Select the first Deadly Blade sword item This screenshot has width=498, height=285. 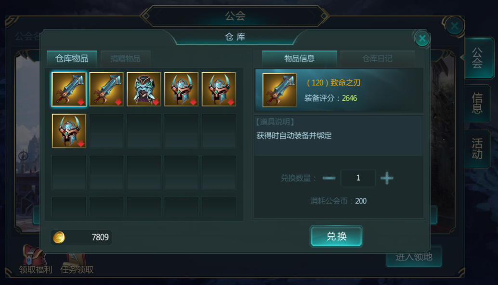pyautogui.click(x=69, y=89)
